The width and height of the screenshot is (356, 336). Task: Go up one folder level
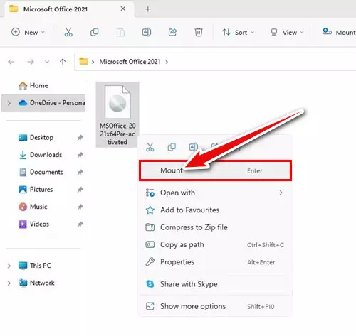tap(63, 62)
